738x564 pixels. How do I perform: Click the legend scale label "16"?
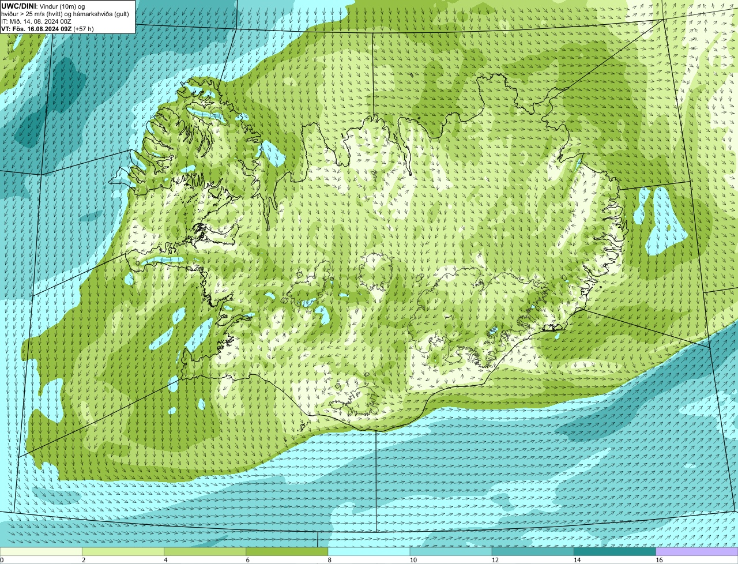pyautogui.click(x=659, y=560)
